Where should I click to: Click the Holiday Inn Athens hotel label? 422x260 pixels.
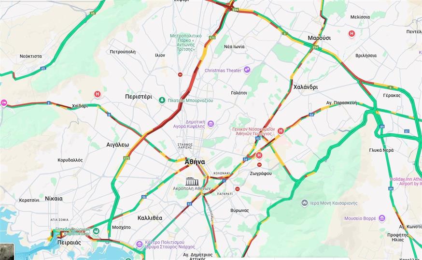[x=406, y=181]
